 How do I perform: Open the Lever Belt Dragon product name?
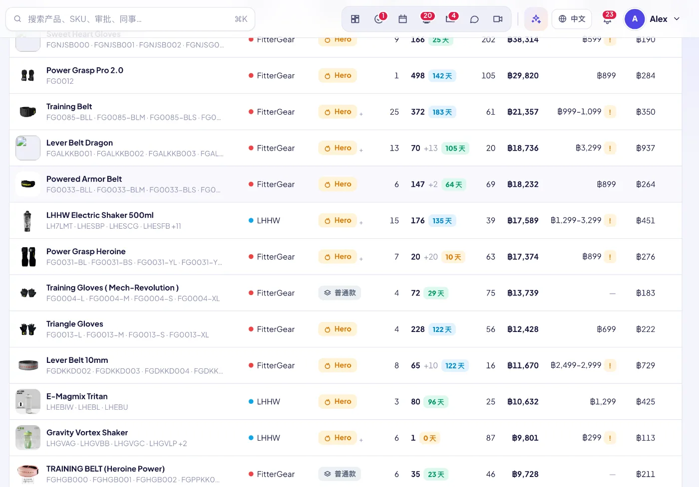pos(79,143)
